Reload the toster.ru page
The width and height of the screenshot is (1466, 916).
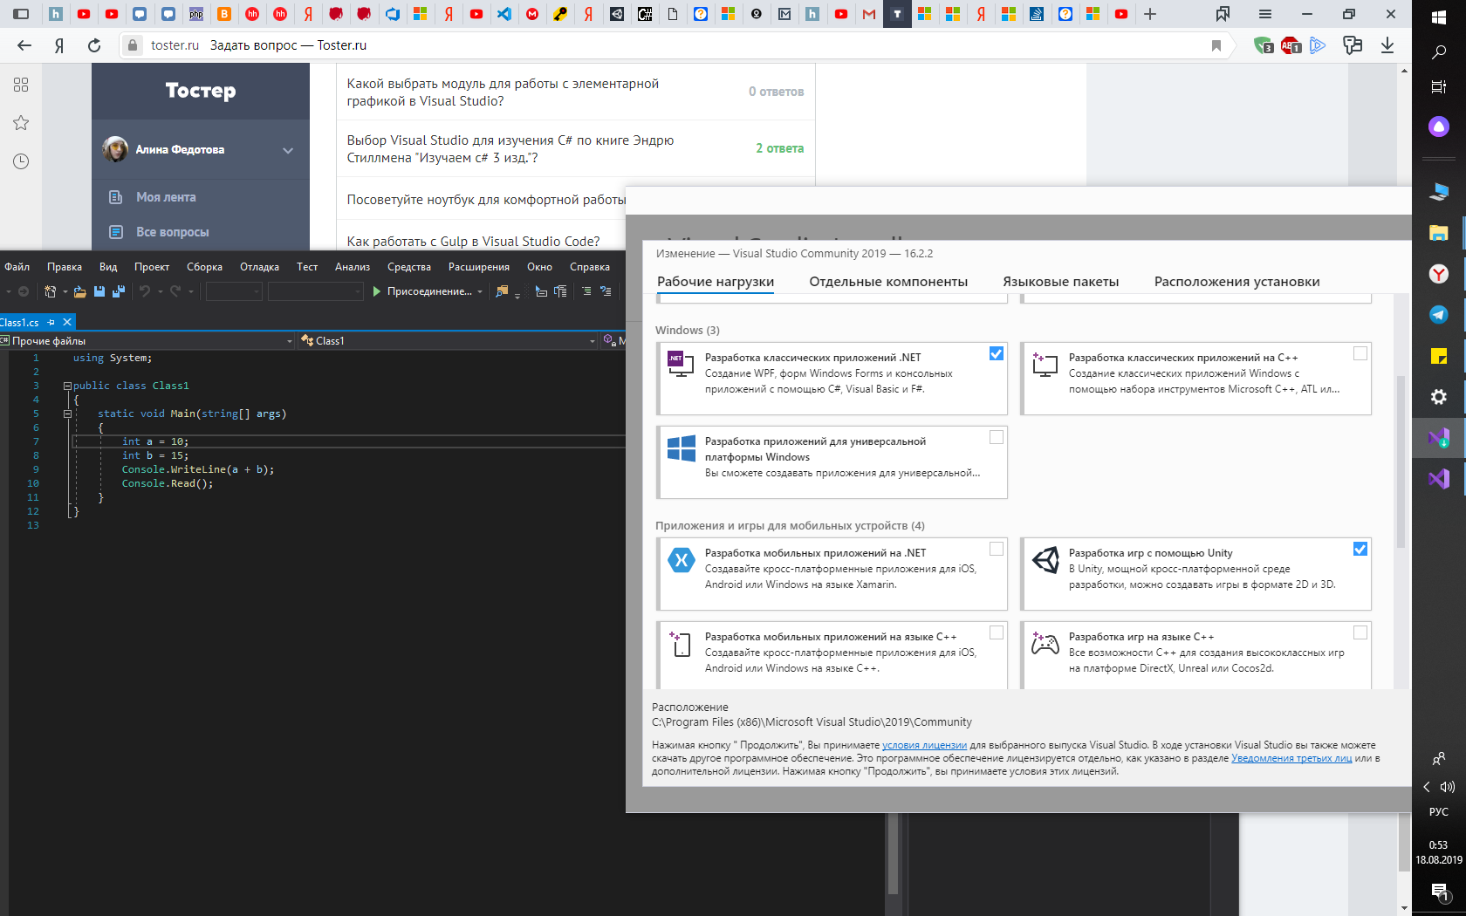point(94,45)
